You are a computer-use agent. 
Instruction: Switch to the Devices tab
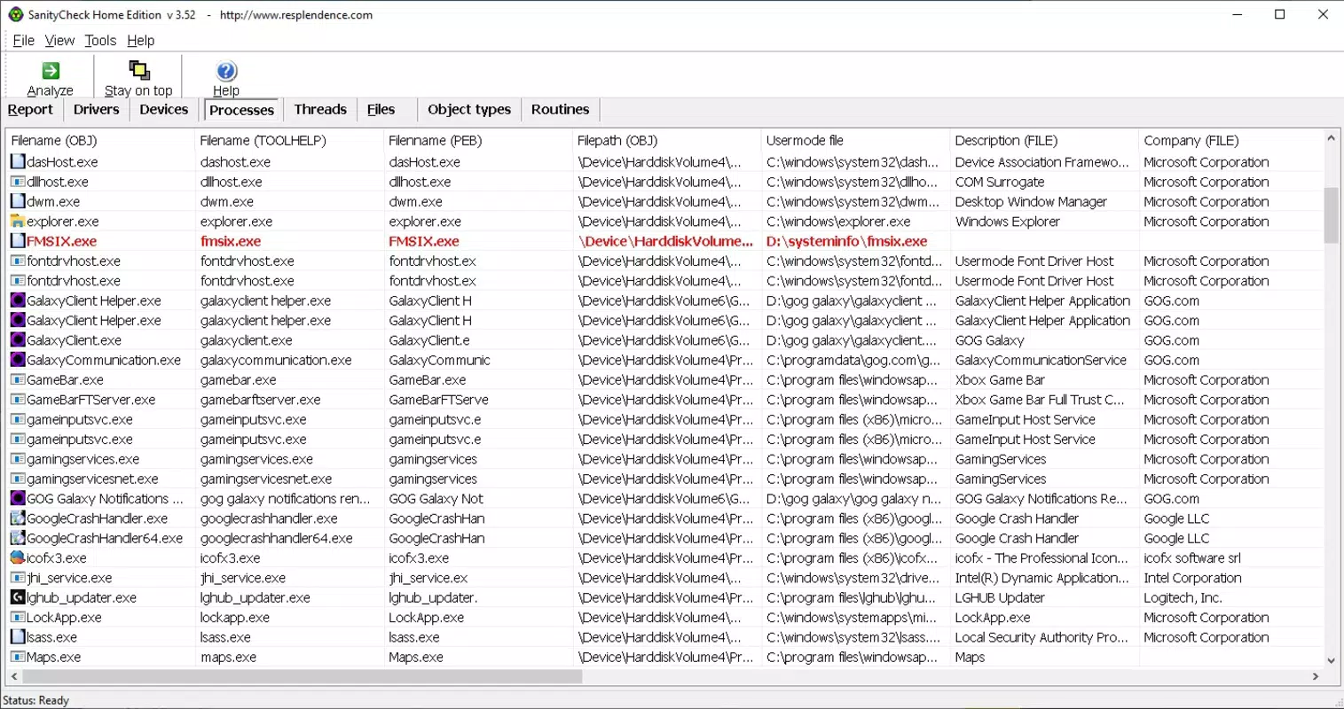pos(164,109)
